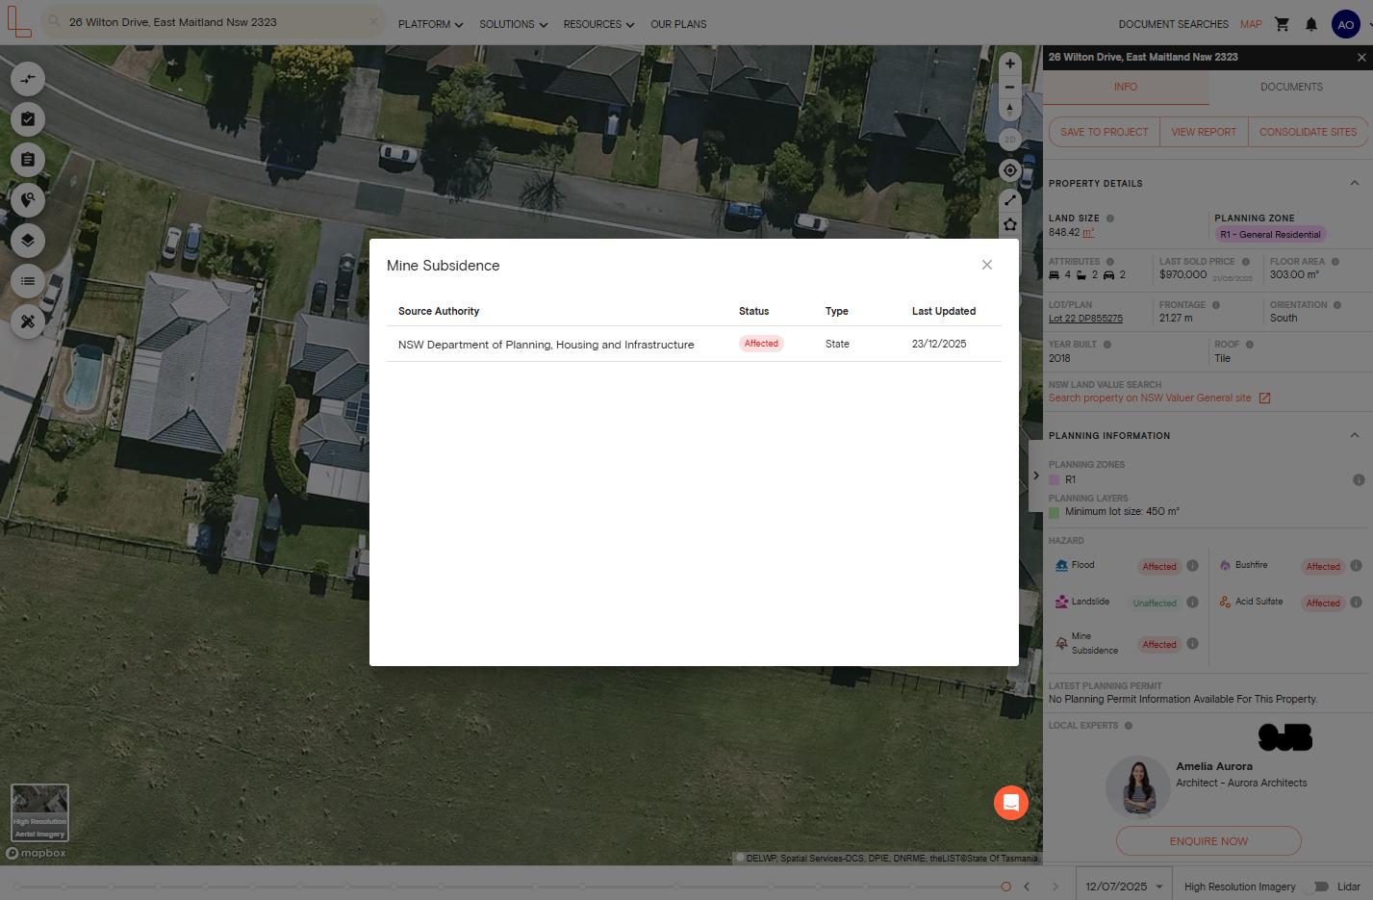Click the Source Authority column header
The height and width of the screenshot is (900, 1373).
(439, 311)
